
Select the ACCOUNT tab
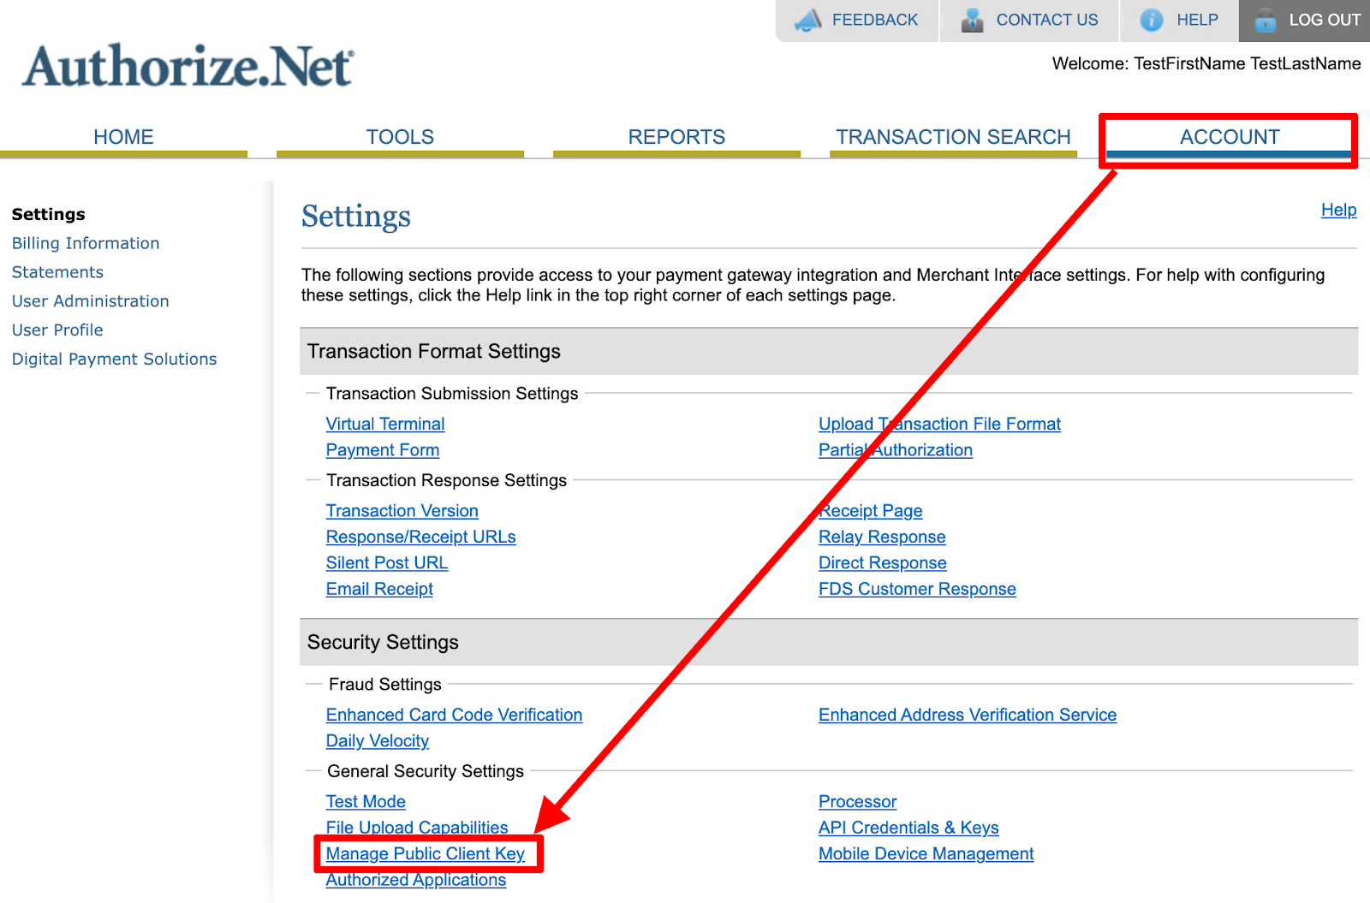[1230, 137]
